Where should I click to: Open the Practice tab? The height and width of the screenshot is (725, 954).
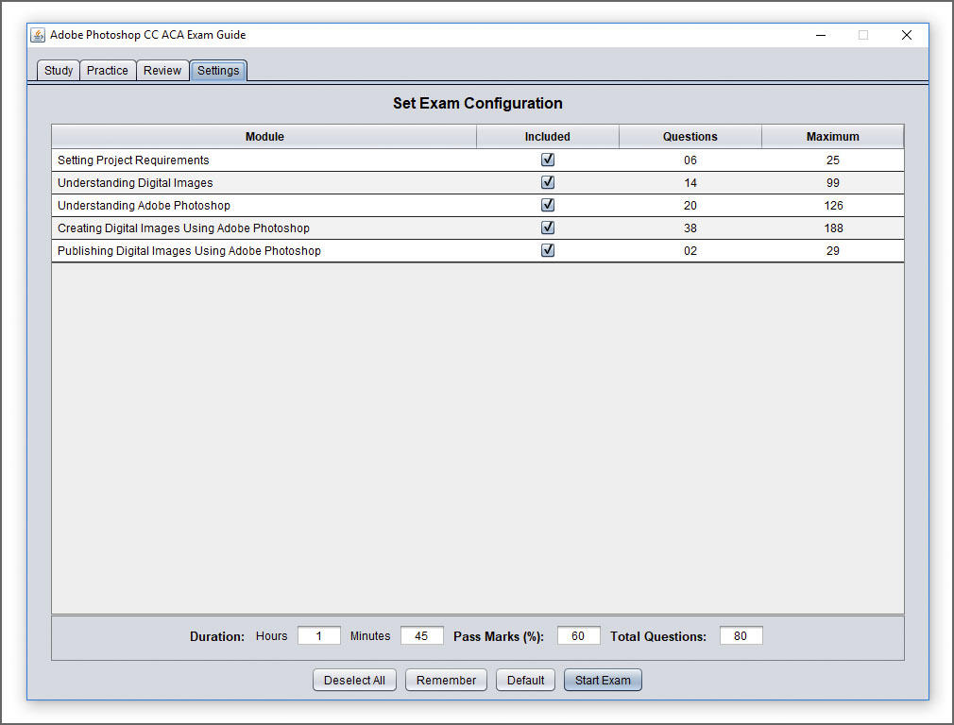[108, 71]
